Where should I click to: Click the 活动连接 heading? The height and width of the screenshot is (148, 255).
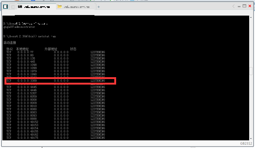click(10, 43)
